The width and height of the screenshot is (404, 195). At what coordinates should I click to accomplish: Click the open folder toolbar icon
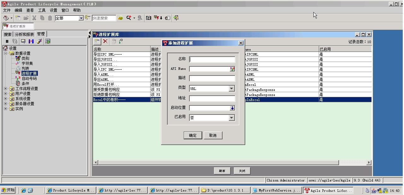coord(26,18)
